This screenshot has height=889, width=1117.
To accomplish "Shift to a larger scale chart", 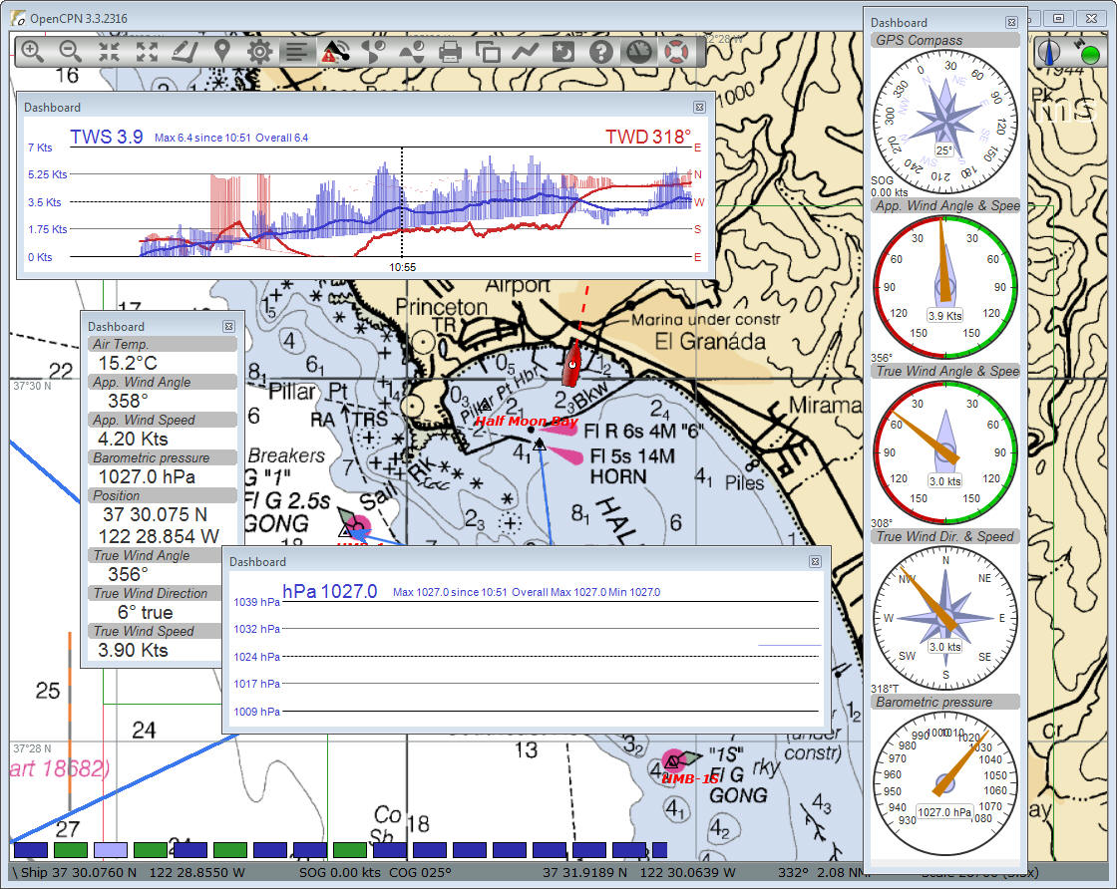I will click(108, 52).
